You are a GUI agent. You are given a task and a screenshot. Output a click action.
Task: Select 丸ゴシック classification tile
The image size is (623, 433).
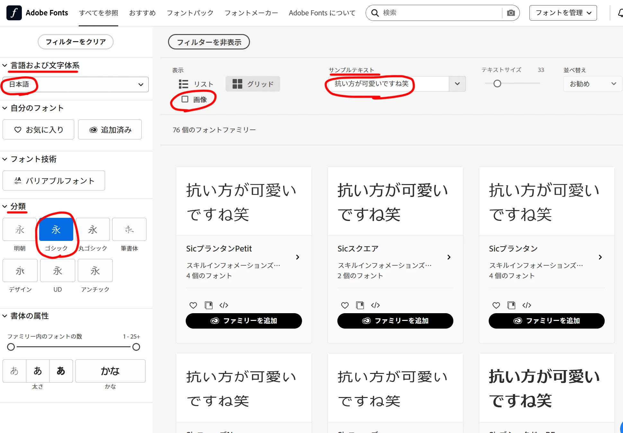point(93,230)
